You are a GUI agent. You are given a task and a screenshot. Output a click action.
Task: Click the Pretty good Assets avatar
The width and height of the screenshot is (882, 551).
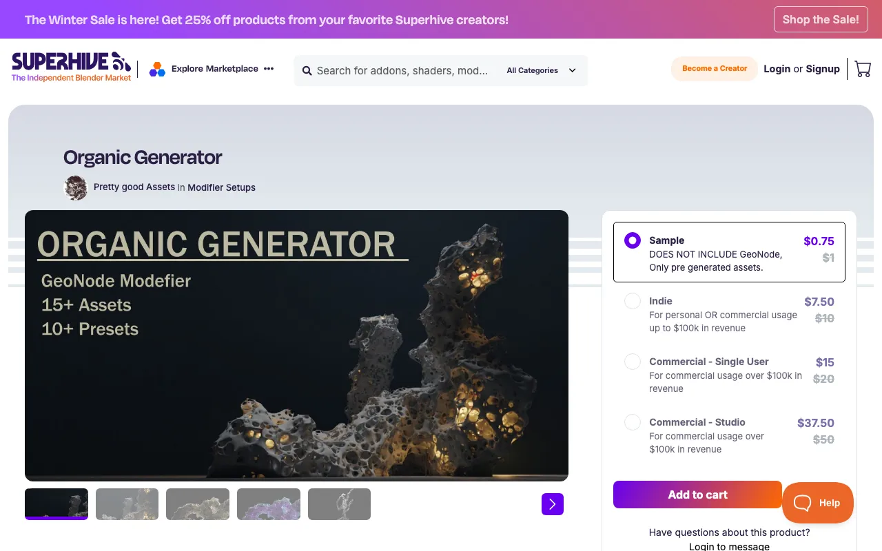pos(75,187)
